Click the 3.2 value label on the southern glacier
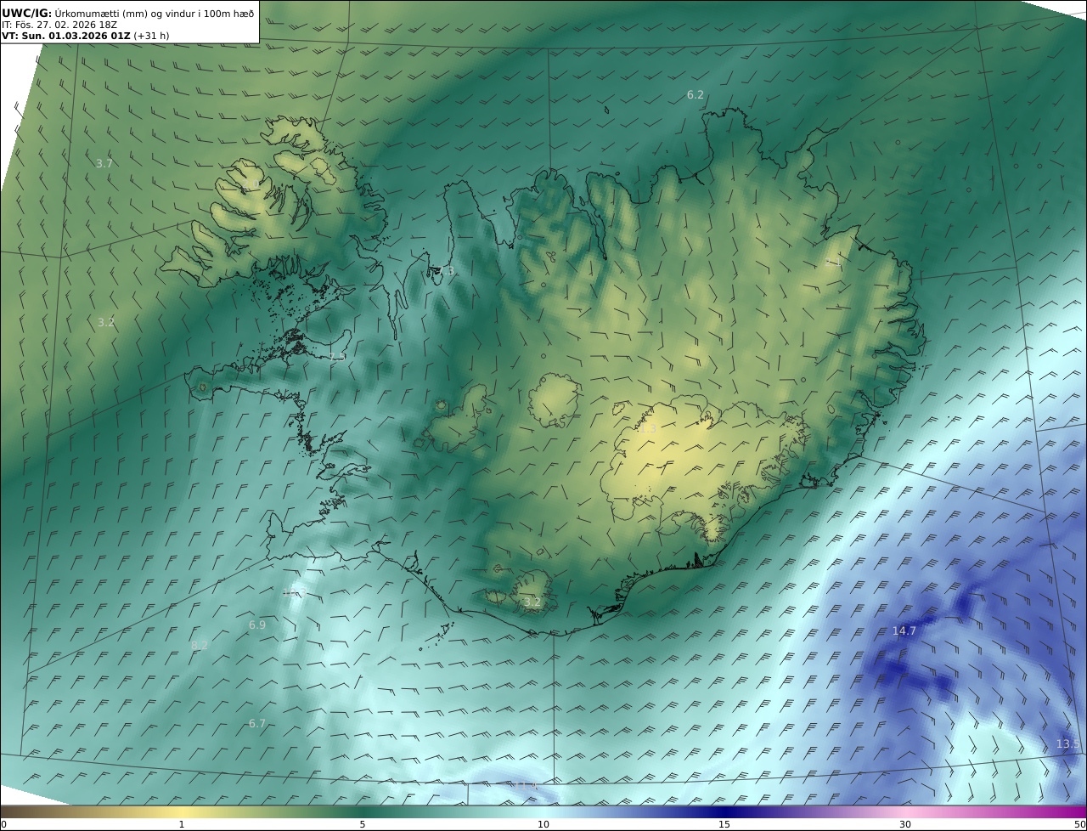The width and height of the screenshot is (1087, 831). (532, 602)
